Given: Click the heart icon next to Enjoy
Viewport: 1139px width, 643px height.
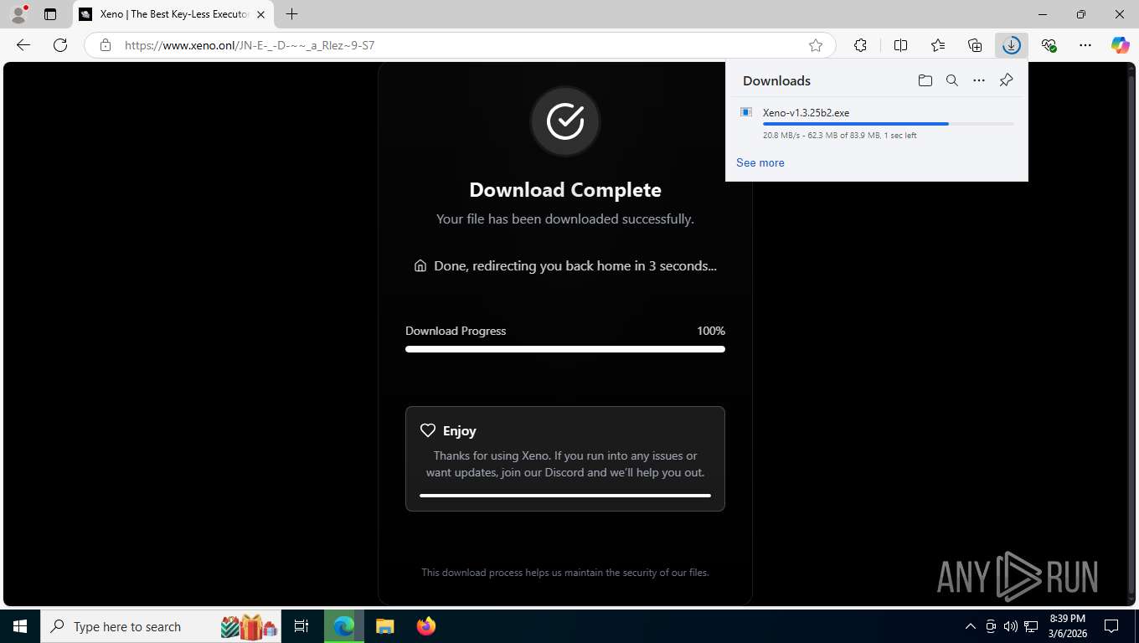Looking at the screenshot, I should point(428,430).
